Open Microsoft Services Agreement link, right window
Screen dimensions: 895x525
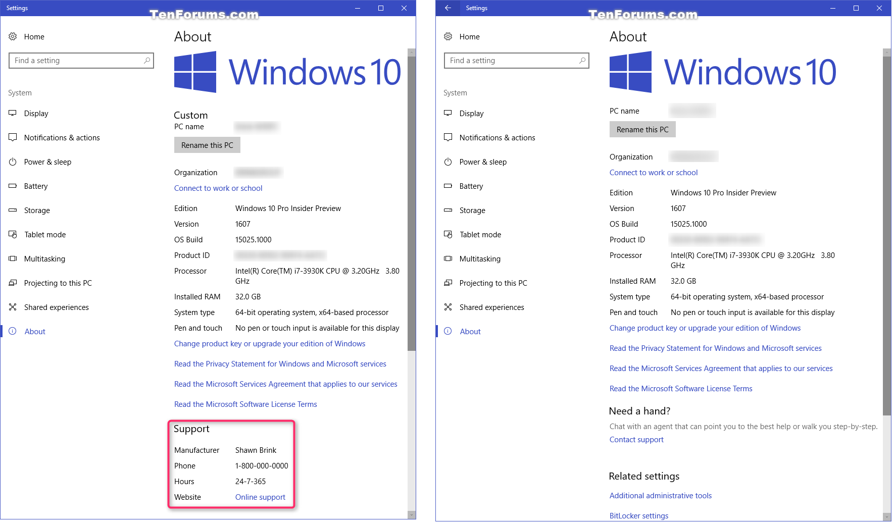click(721, 369)
